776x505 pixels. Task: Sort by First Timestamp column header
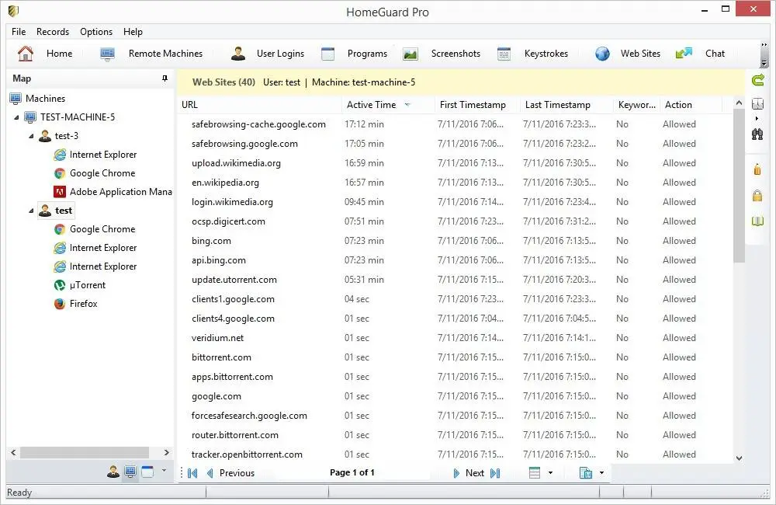click(477, 105)
